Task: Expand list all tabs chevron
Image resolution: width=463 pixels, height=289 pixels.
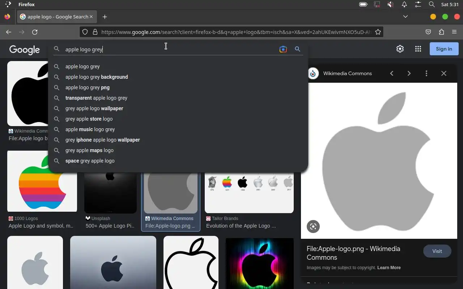Action: [405, 17]
